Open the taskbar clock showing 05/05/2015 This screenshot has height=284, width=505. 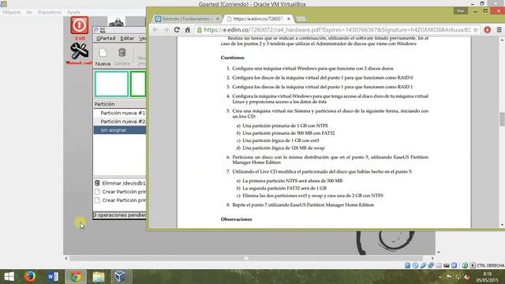[488, 277]
